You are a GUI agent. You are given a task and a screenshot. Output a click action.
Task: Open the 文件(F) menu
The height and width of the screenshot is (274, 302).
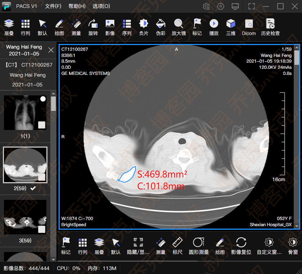coord(53,6)
